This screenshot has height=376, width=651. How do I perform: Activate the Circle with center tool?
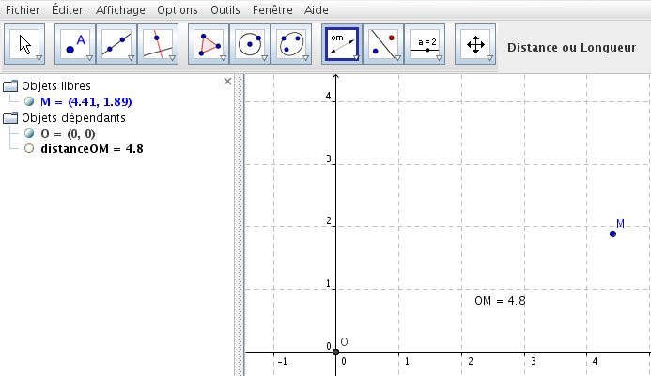[x=250, y=44]
